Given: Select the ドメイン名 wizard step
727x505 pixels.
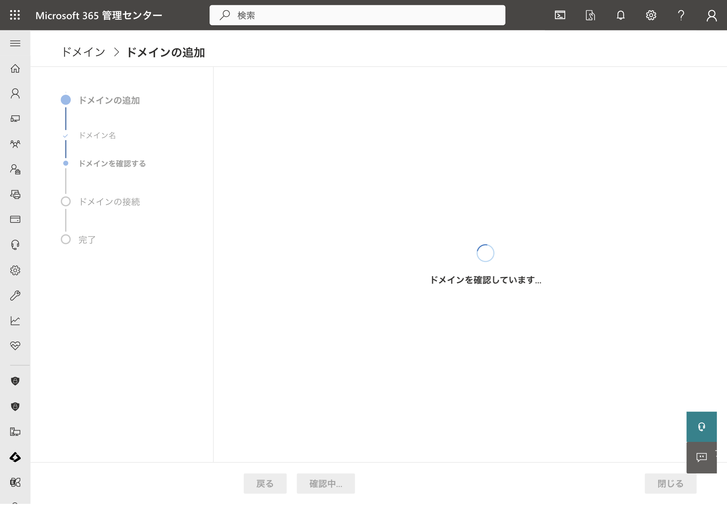Looking at the screenshot, I should tap(97, 135).
